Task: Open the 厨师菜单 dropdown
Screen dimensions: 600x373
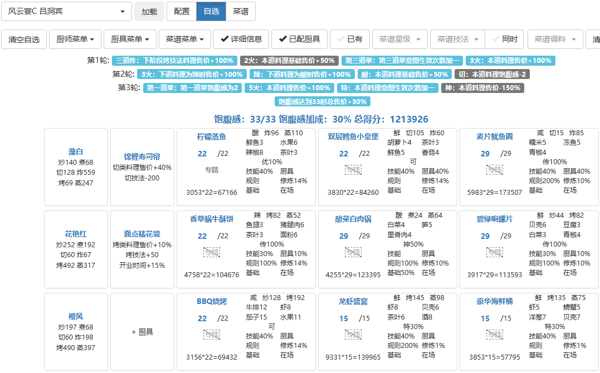Action: [x=75, y=40]
